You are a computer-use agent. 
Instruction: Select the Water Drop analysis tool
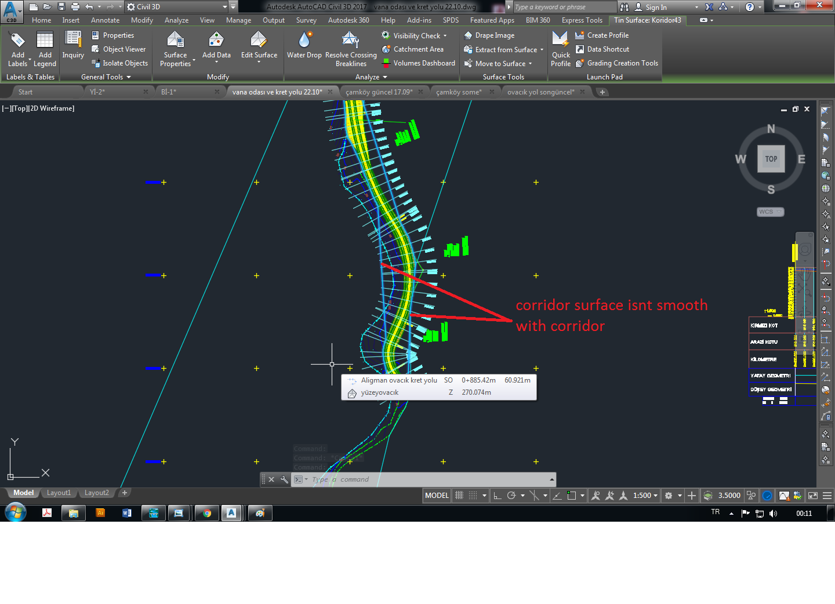click(304, 45)
